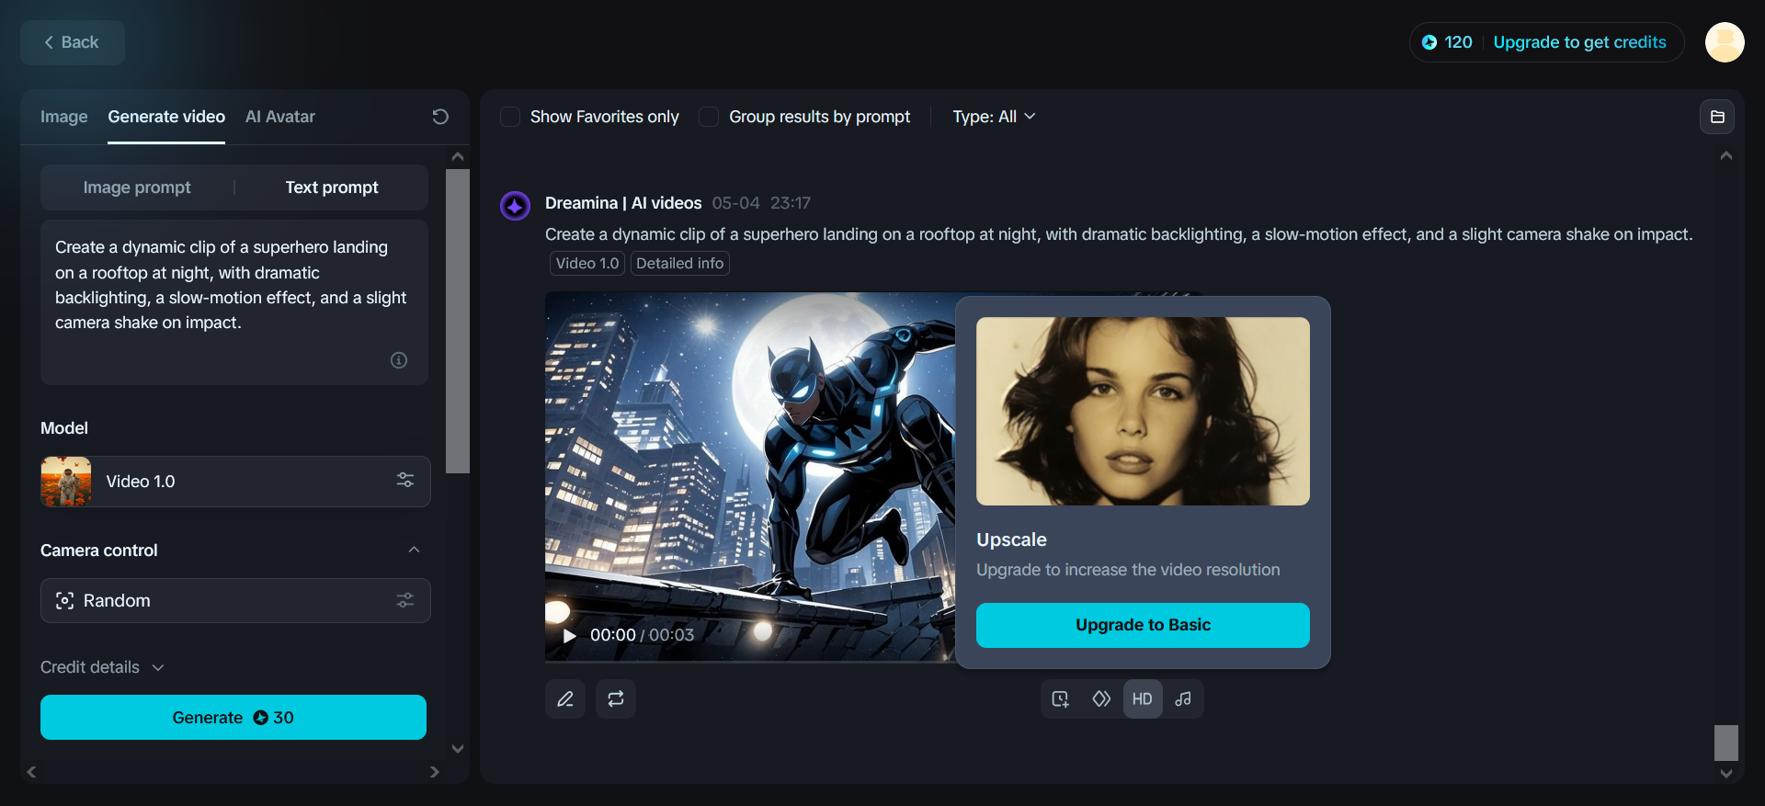This screenshot has width=1765, height=806.
Task: Click the 00:00 / 00:03 time display
Action: point(642,635)
